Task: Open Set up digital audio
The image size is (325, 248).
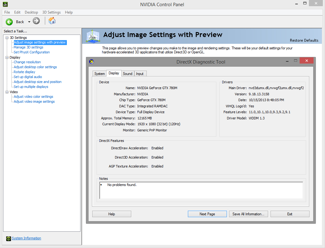Action: tap(28, 77)
